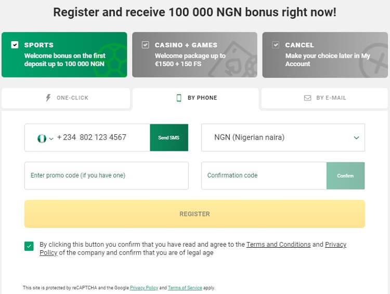Screen dimensions: 390x294
Task: Switch to the One-Click registration tab
Action: (x=66, y=98)
